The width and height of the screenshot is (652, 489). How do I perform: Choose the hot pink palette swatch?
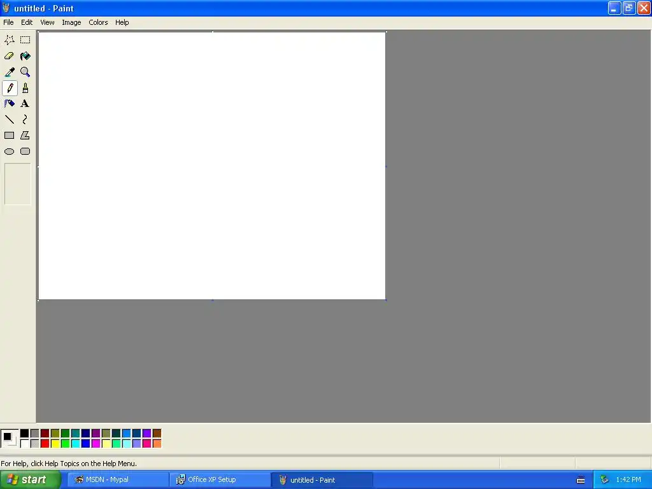coord(147,444)
